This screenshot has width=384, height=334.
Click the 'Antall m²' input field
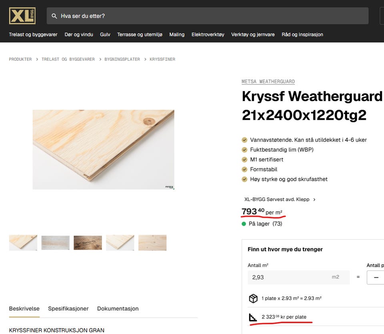pos(298,277)
